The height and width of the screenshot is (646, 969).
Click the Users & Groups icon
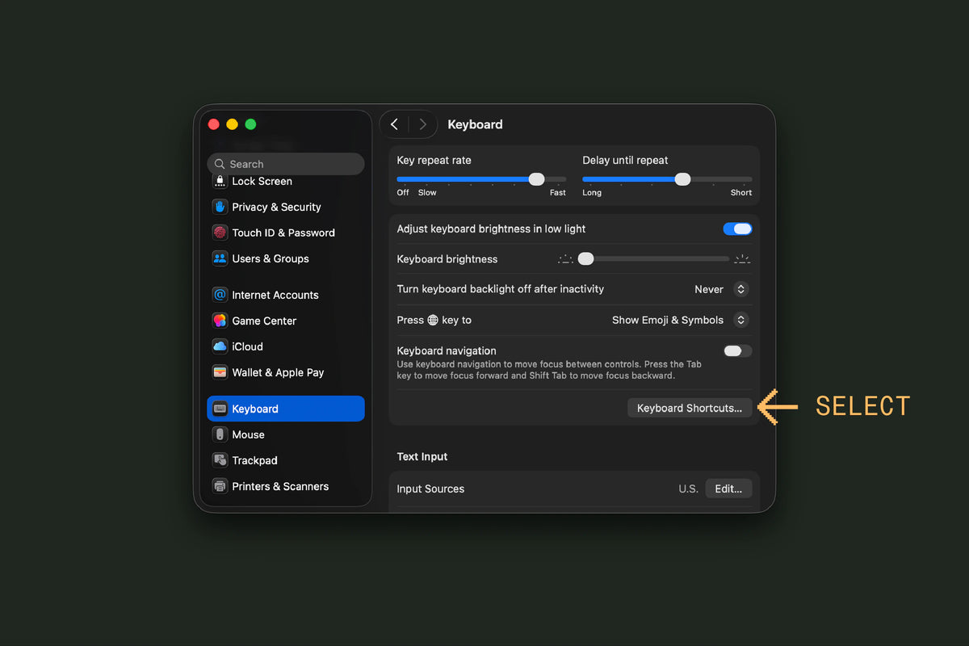tap(220, 258)
